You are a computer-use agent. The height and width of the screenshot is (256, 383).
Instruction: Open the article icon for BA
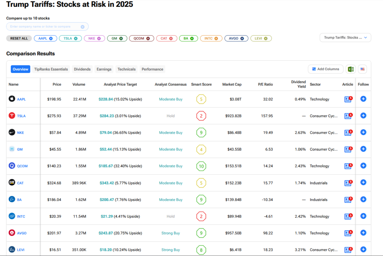pos(348,199)
